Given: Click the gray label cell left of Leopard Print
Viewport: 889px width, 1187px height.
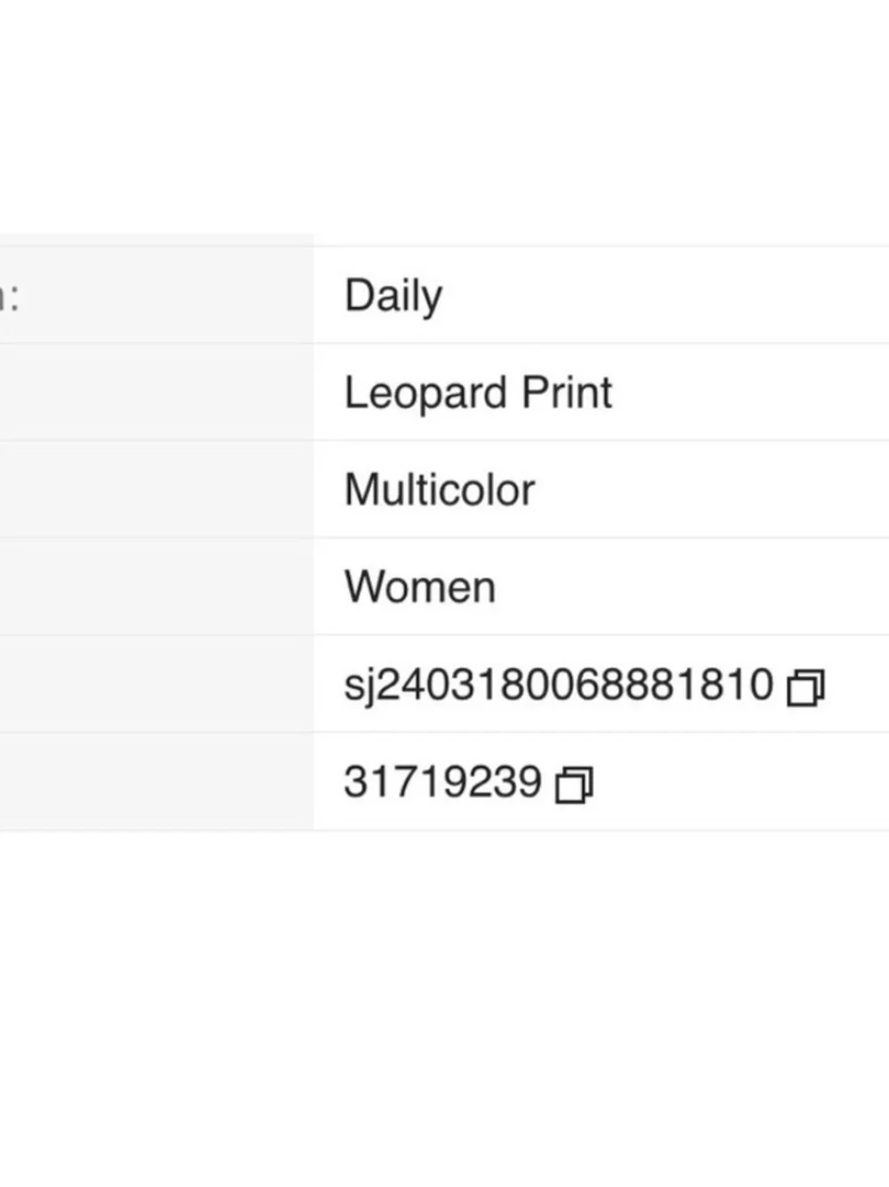Looking at the screenshot, I should [x=157, y=393].
